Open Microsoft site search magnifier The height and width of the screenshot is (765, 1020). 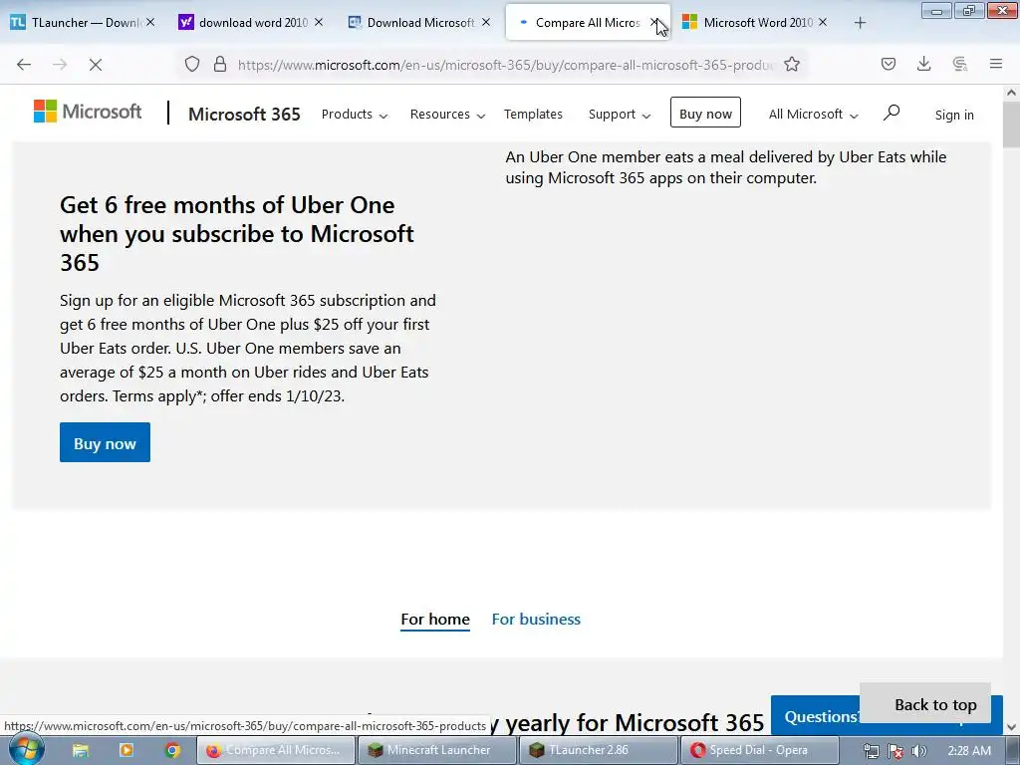click(892, 113)
